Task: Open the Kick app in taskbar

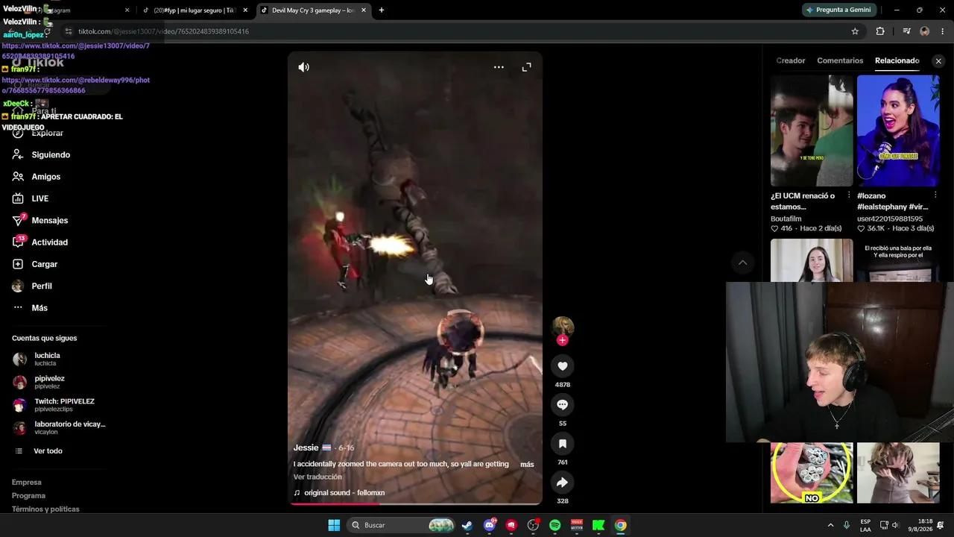Action: pos(598,525)
